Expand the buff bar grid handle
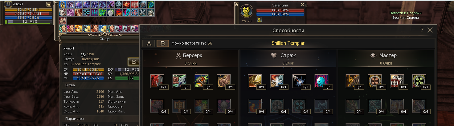Screen dimensions: 454x126 (x=56, y=4)
